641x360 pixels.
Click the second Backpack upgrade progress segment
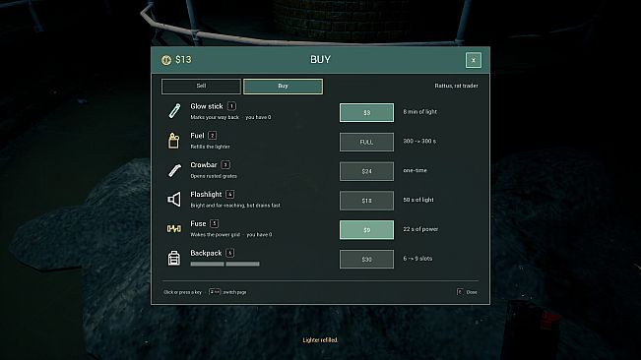(242, 264)
